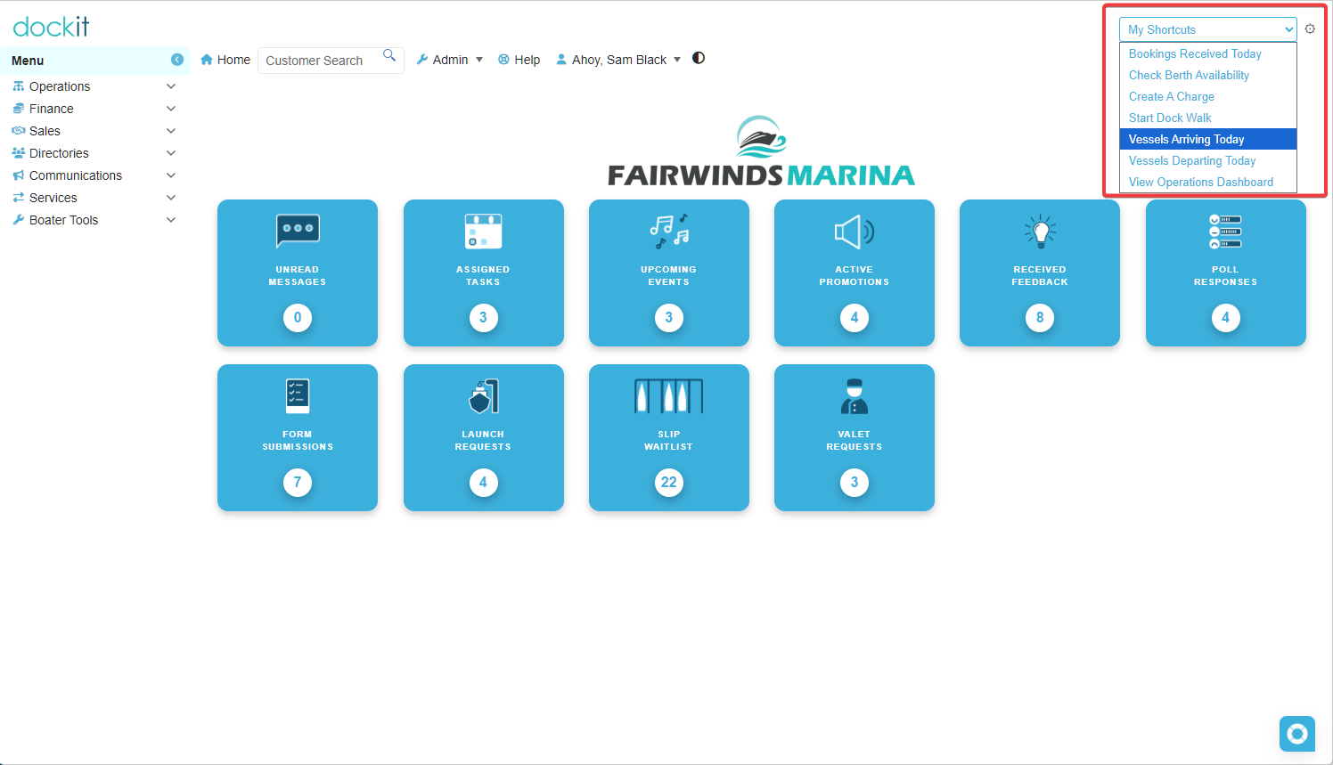Expand the Operations menu chevron

click(x=171, y=86)
